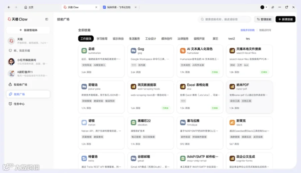The height and width of the screenshot is (173, 301).
Task: Select the test2 category tab
Action: coord(231,39)
